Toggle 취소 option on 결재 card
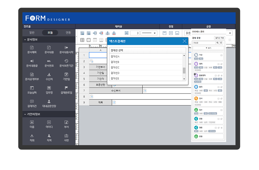The width and height of the screenshot is (259, 170). pyautogui.click(x=215, y=67)
